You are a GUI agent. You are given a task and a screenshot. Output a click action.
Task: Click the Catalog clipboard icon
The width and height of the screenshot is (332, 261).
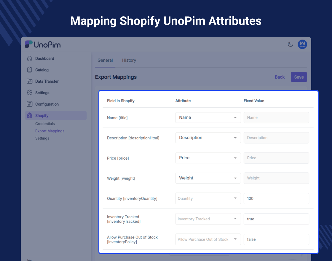click(30, 70)
